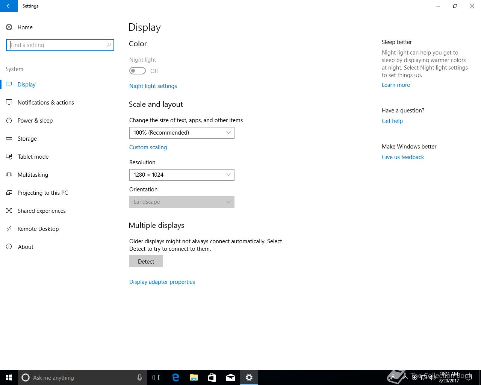
Task: Open the Resolution dropdown
Action: pyautogui.click(x=182, y=175)
